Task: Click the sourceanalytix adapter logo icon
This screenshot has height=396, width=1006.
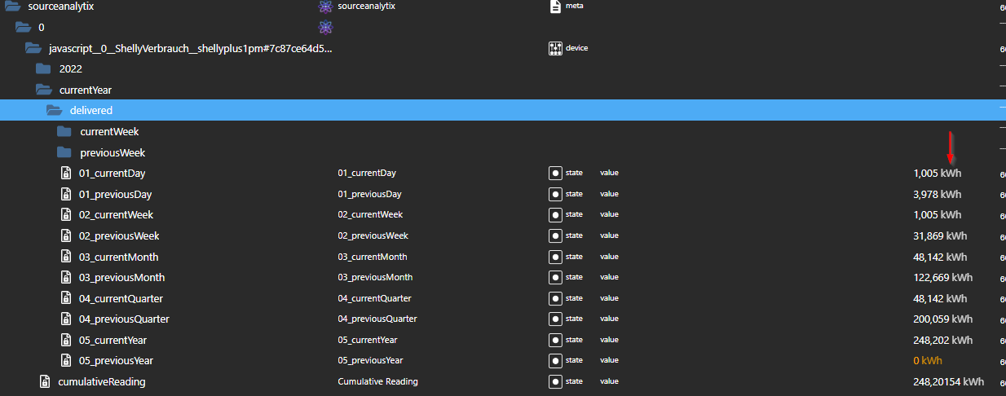Action: click(x=325, y=7)
